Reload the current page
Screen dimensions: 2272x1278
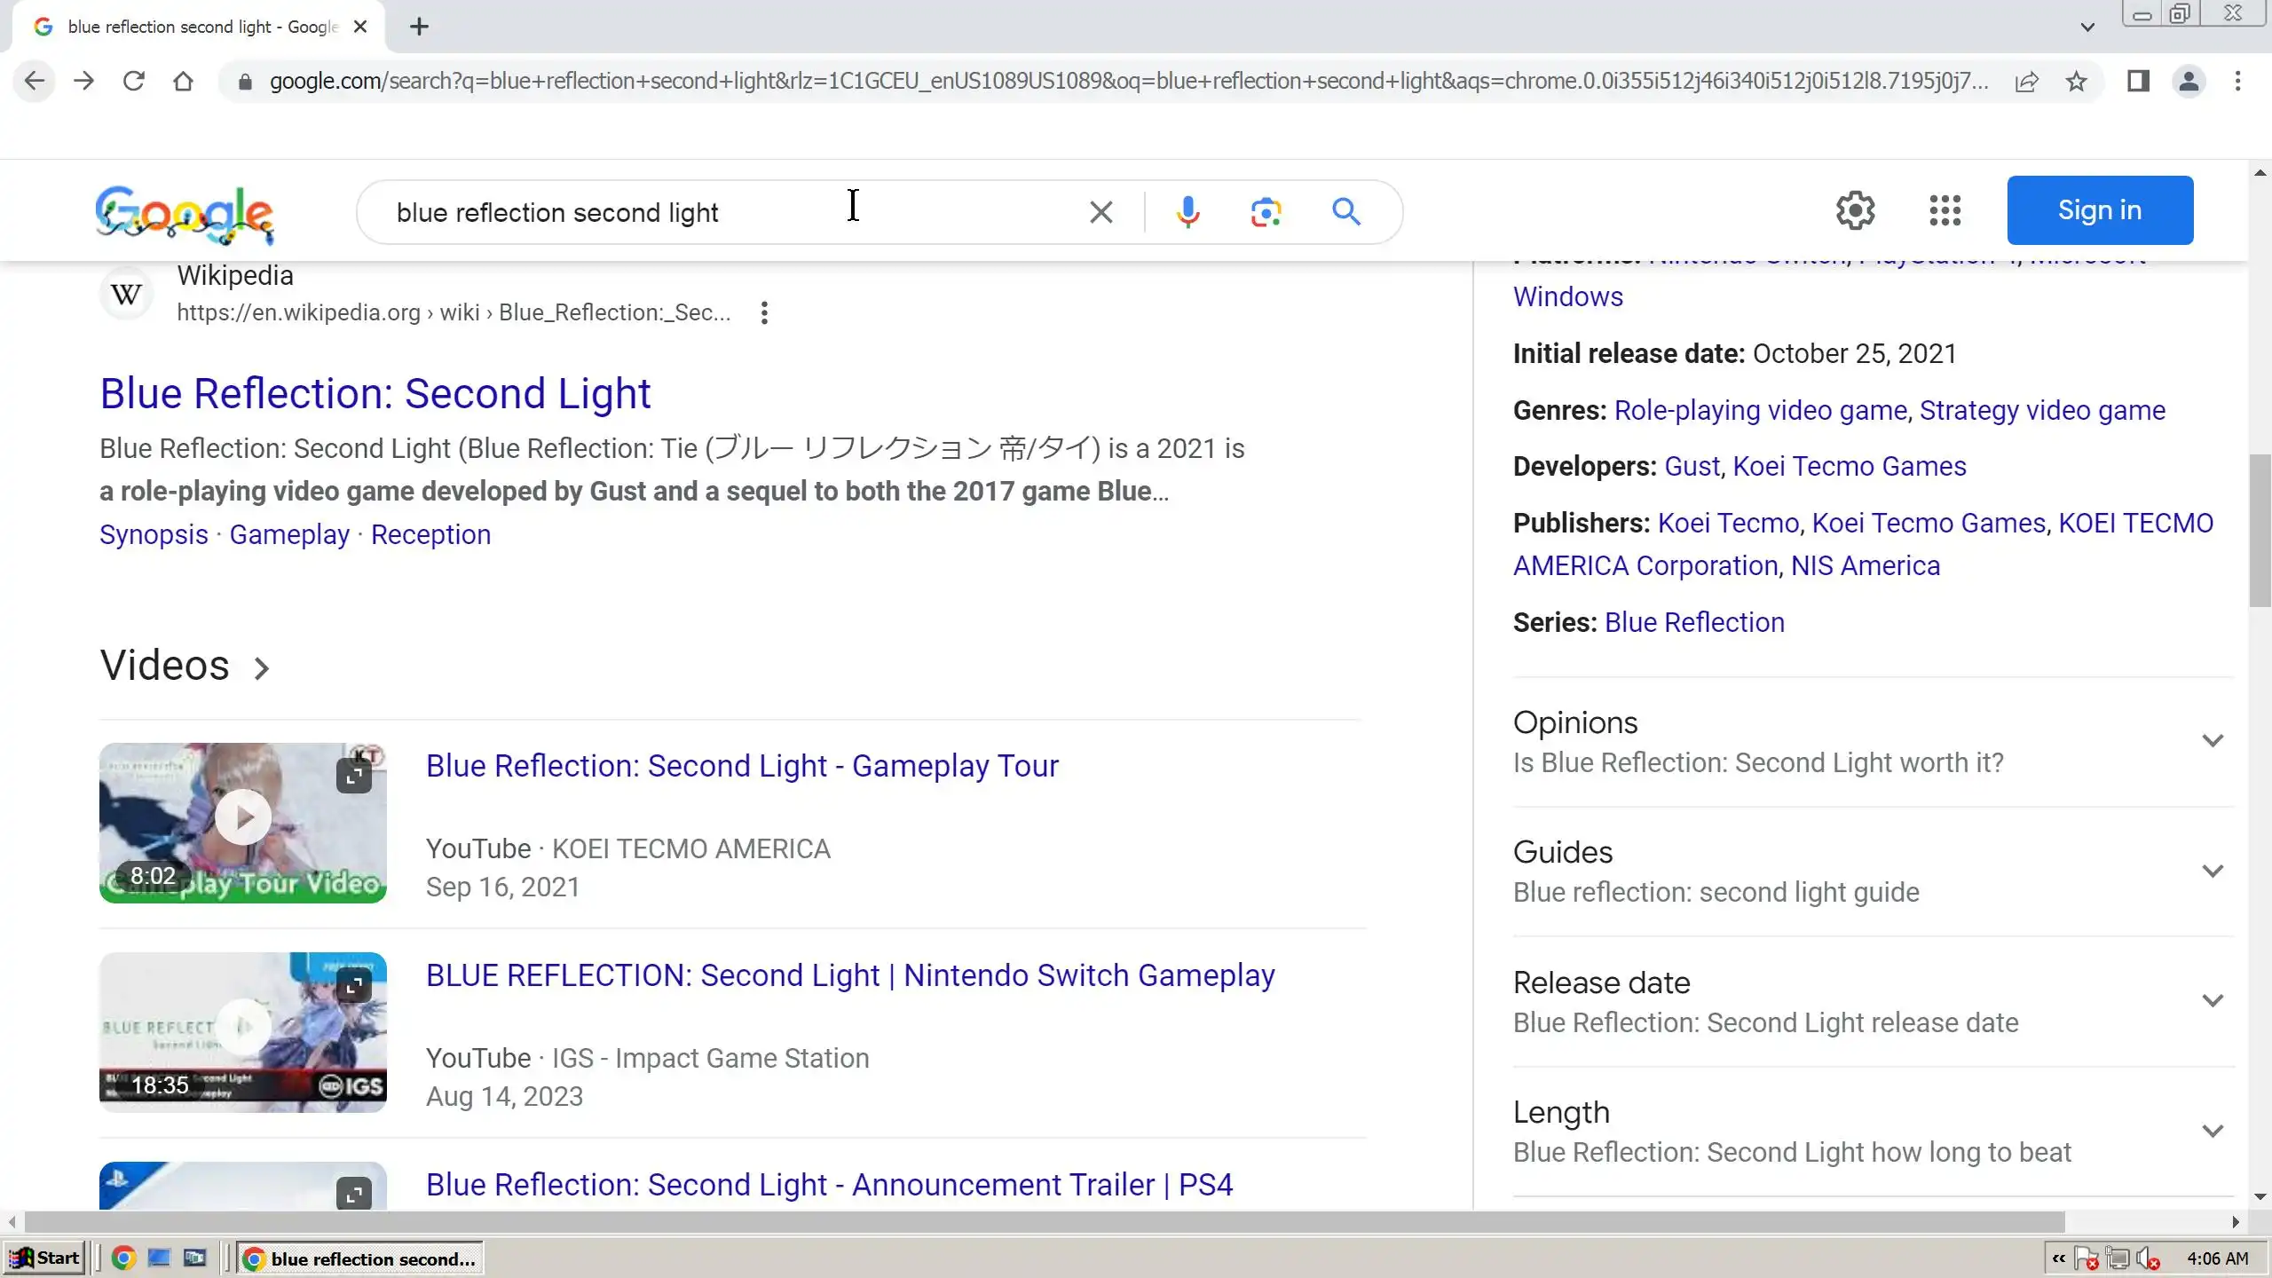coord(133,82)
